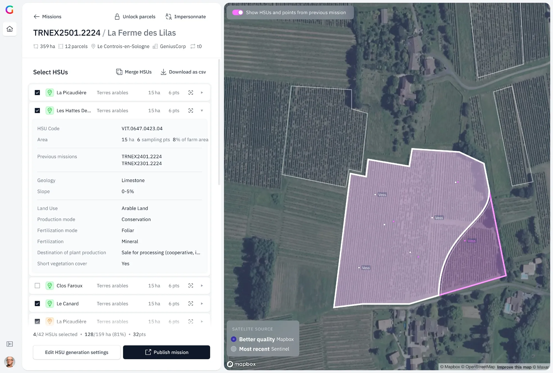
Task: Click the OpenStreetMap attribution link
Action: pos(478,367)
